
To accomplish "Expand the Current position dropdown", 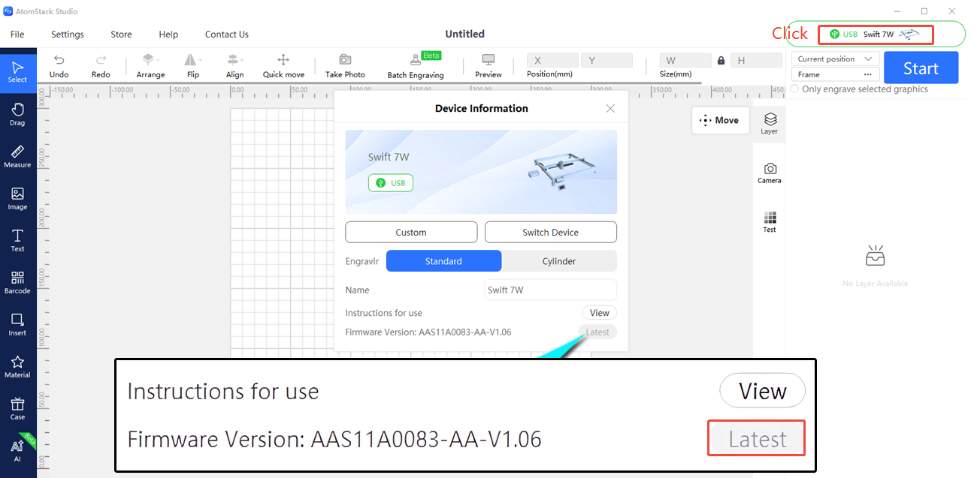I will [835, 59].
